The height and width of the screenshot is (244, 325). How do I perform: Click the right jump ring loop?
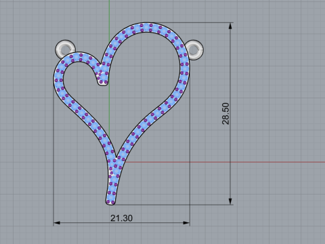pyautogui.click(x=194, y=50)
